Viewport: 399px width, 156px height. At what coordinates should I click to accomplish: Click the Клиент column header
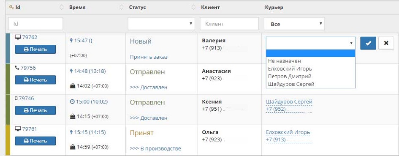pyautogui.click(x=210, y=7)
